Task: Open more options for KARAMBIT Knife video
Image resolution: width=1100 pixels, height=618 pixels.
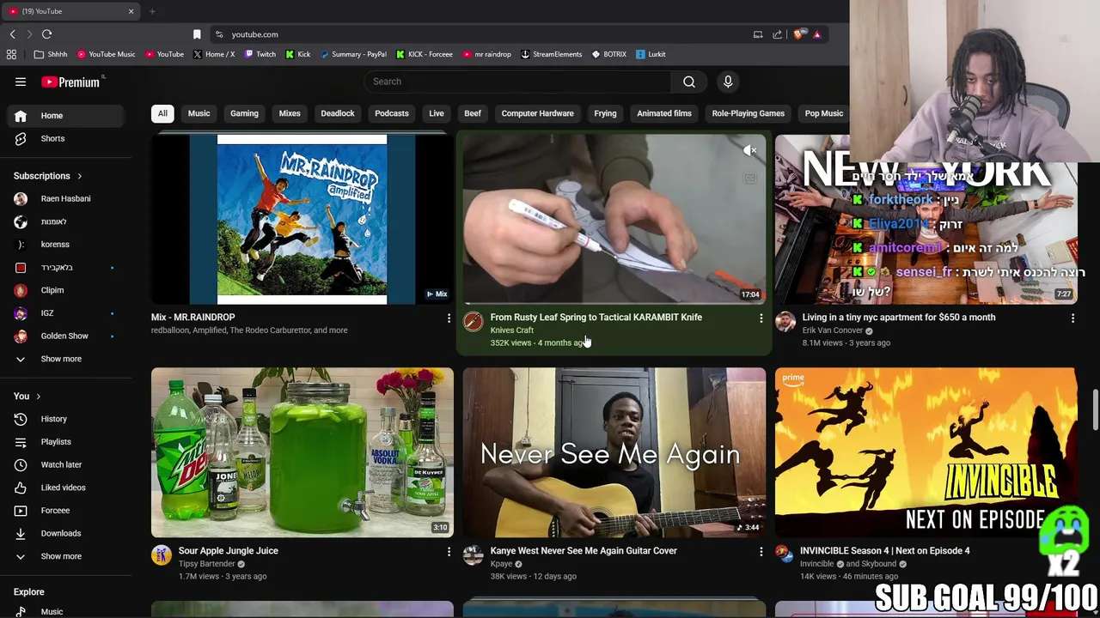Action: (x=761, y=318)
